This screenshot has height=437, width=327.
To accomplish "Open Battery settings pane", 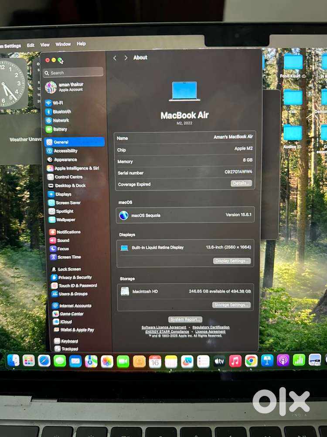I will pyautogui.click(x=59, y=129).
